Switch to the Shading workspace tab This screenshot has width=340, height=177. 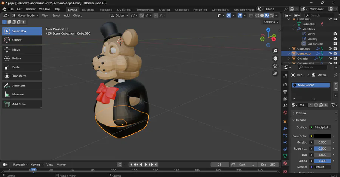click(164, 10)
